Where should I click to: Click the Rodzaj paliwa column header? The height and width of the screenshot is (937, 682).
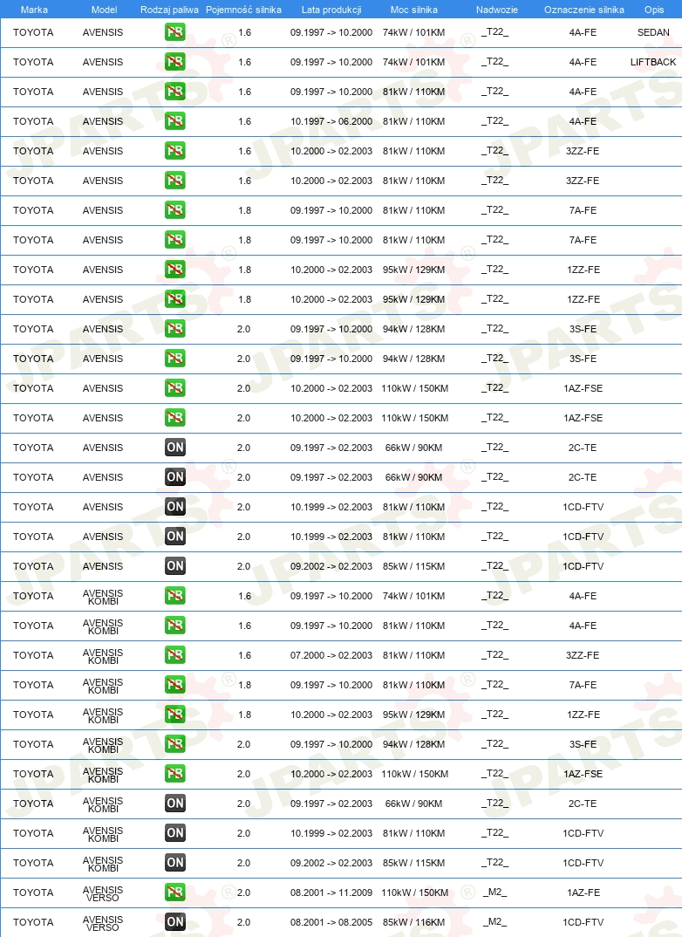(169, 10)
